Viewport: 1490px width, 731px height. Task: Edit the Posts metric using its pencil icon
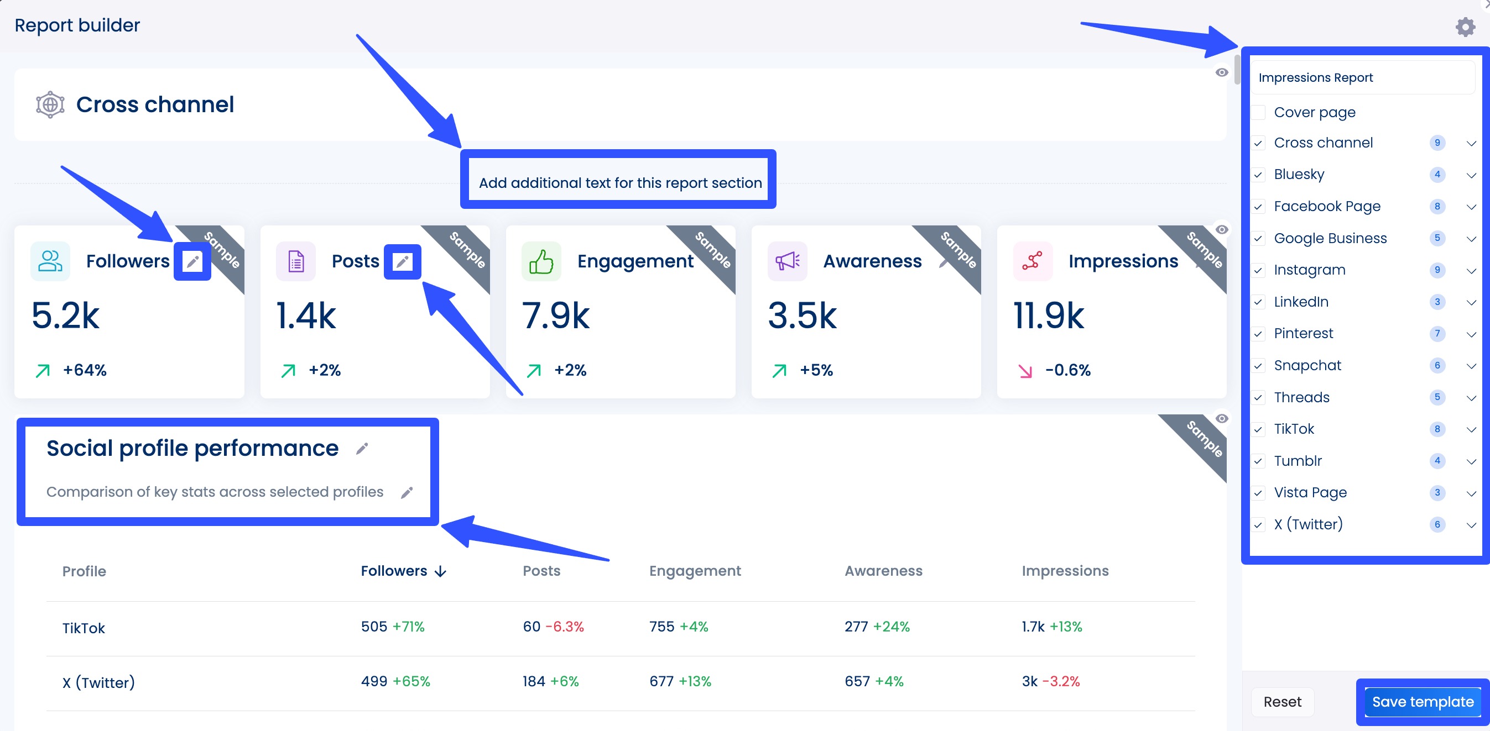pyautogui.click(x=403, y=261)
